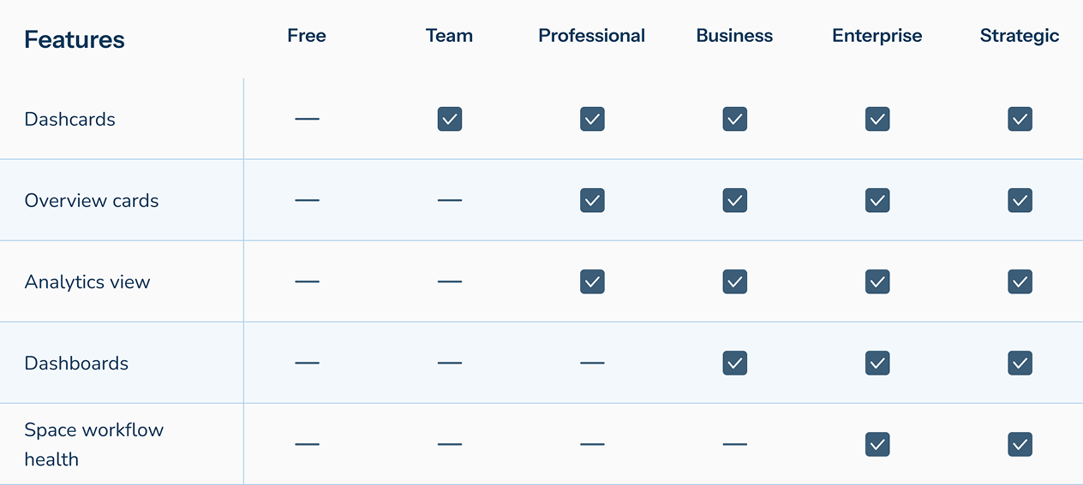
Task: Click Space workflow health checkmark under Enterprise
Action: click(x=877, y=444)
